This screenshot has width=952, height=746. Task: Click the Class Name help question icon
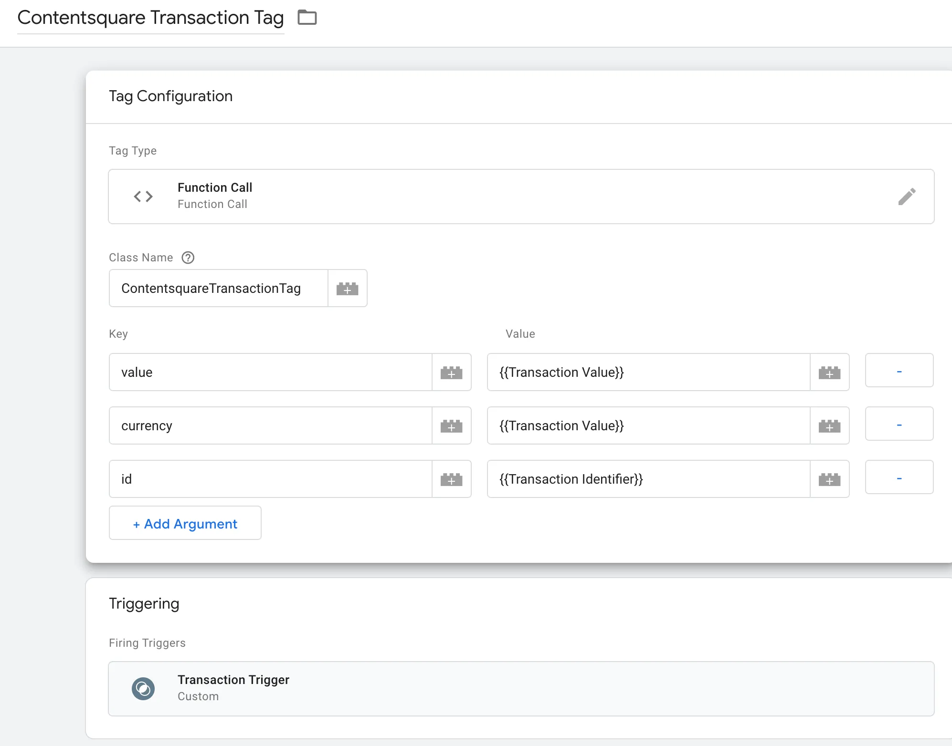point(188,258)
